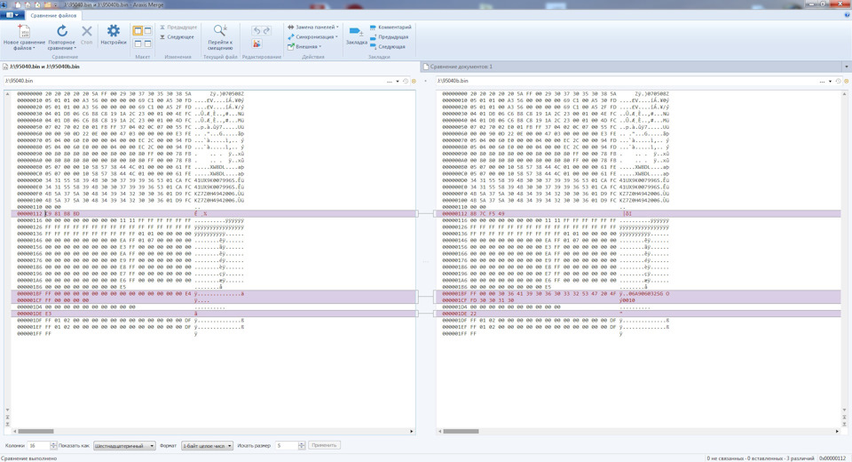Open Настройки gear settings
The height and width of the screenshot is (462, 852).
(113, 35)
